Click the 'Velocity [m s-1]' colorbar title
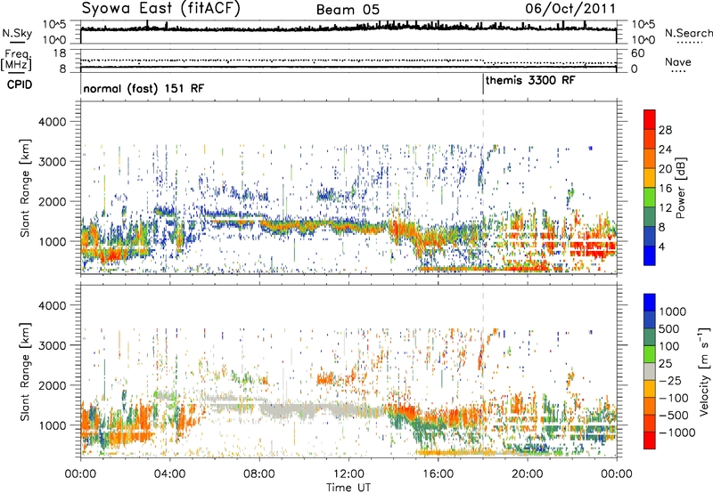The height and width of the screenshot is (493, 713). (704, 371)
